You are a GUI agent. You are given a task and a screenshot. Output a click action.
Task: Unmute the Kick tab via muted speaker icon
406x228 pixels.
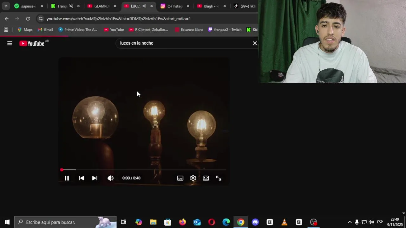pos(71,6)
